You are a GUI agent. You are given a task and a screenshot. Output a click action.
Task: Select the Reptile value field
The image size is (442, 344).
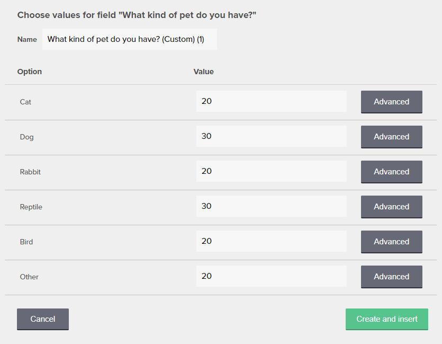(x=271, y=206)
